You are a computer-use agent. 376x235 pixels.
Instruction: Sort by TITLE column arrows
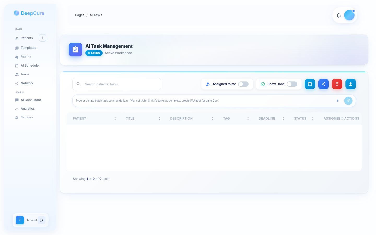pos(160,119)
